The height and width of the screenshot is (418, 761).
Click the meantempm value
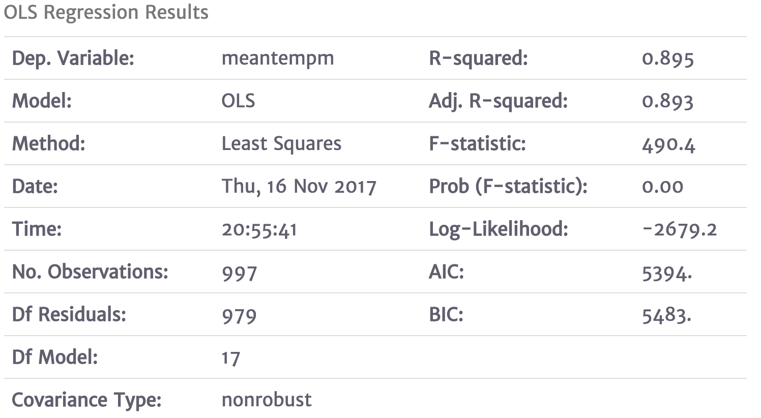click(278, 58)
